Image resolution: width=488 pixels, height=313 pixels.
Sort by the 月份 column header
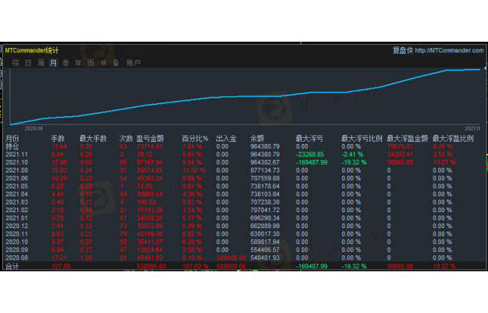[x=13, y=139]
